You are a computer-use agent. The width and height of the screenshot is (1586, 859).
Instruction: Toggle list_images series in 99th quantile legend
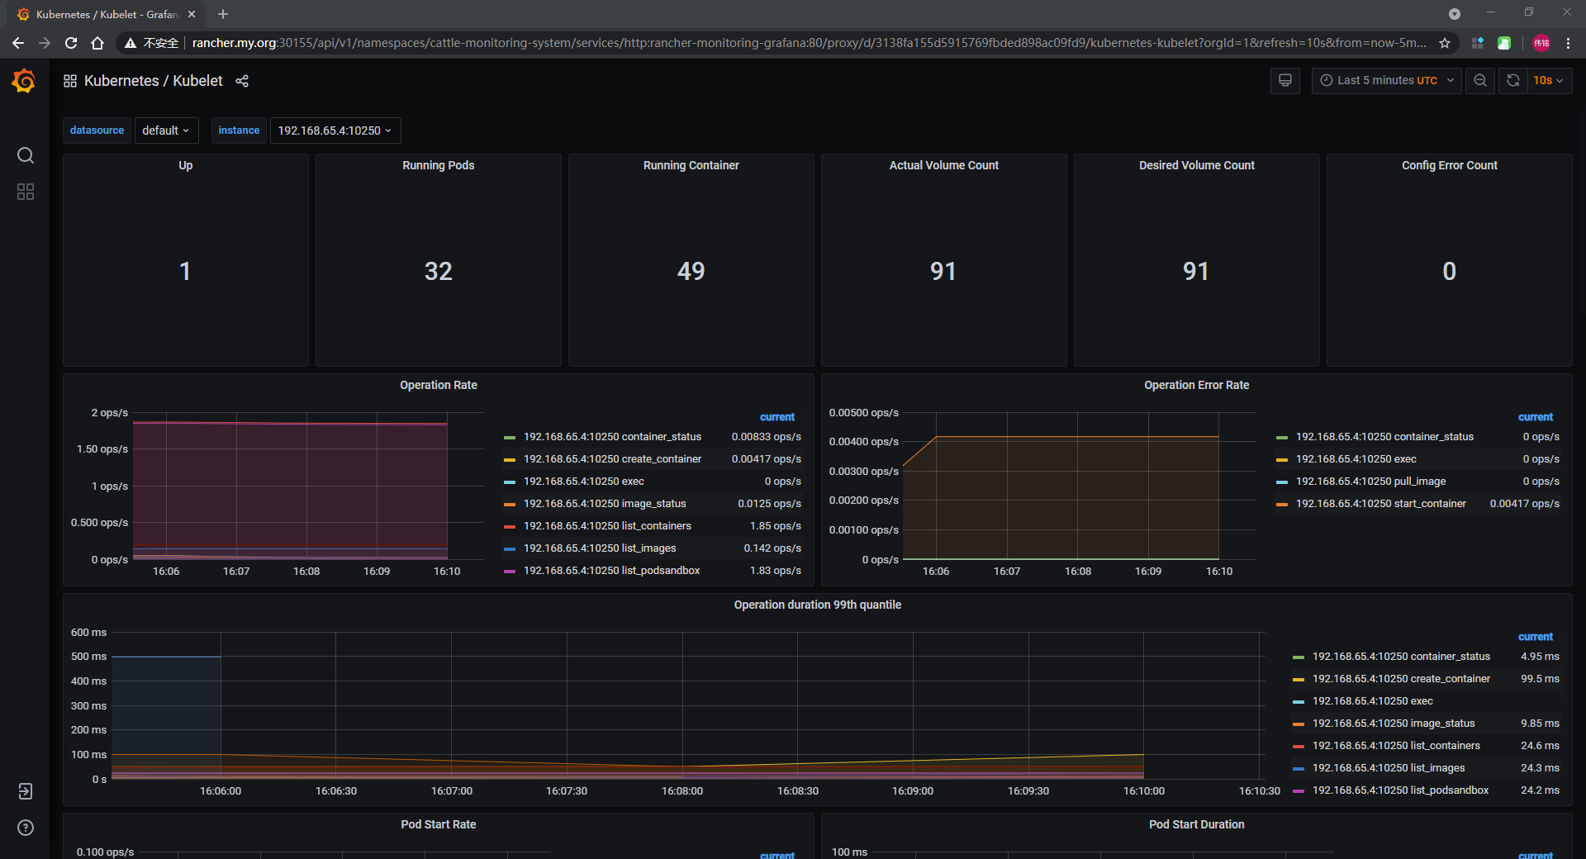[1388, 768]
